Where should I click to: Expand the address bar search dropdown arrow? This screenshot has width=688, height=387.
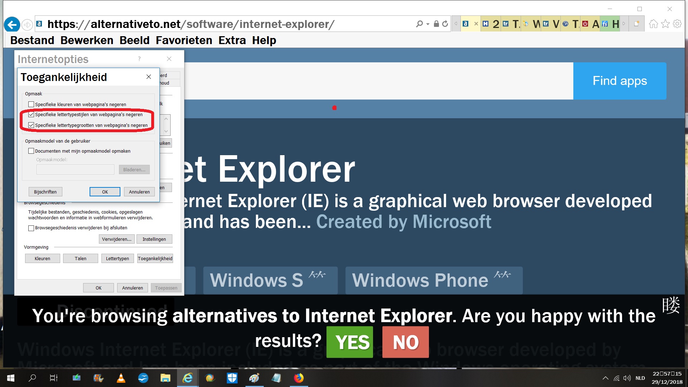pos(428,24)
